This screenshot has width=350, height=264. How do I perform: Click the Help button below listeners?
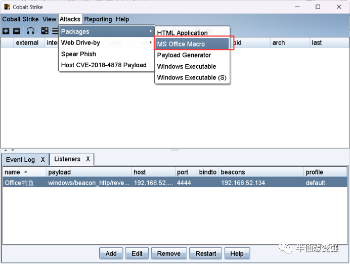[237, 253]
